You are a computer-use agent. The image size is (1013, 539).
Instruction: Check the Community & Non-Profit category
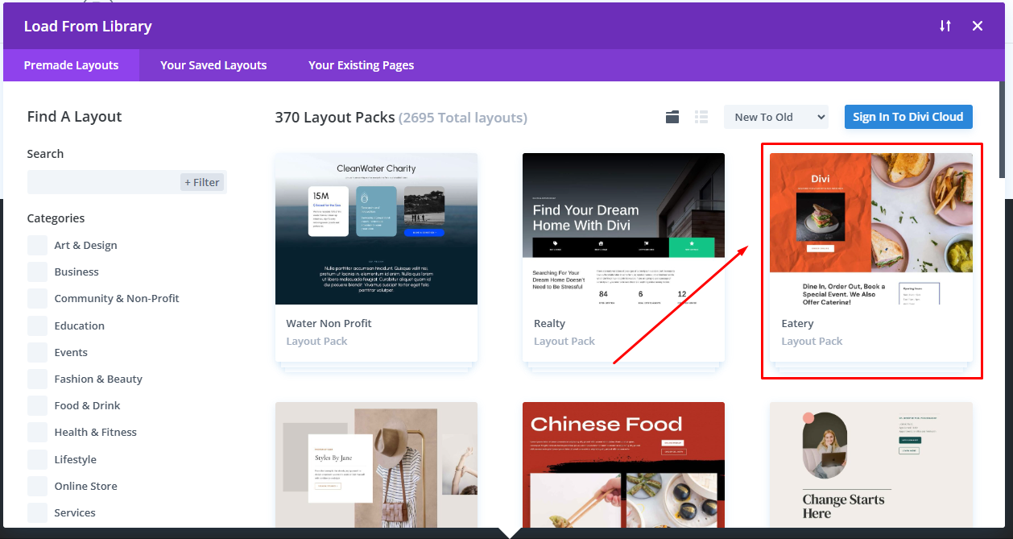(x=37, y=298)
